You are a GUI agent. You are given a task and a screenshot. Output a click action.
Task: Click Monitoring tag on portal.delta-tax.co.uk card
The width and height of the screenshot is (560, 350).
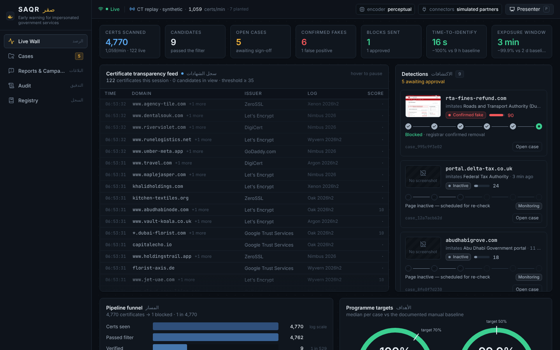[x=529, y=206]
